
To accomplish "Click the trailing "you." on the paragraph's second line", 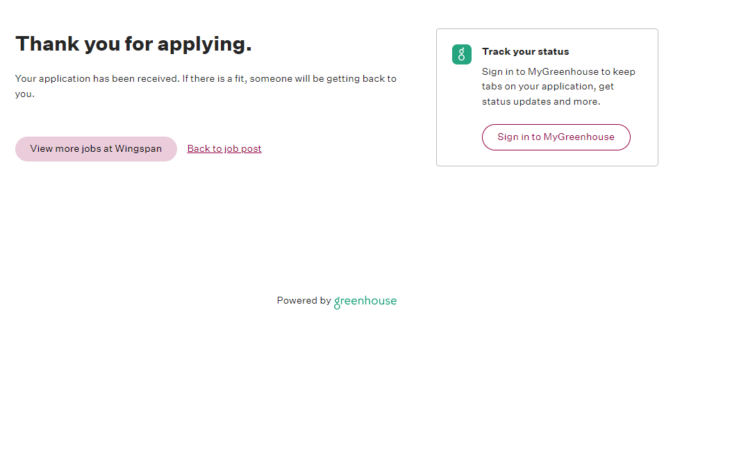I will point(25,94).
